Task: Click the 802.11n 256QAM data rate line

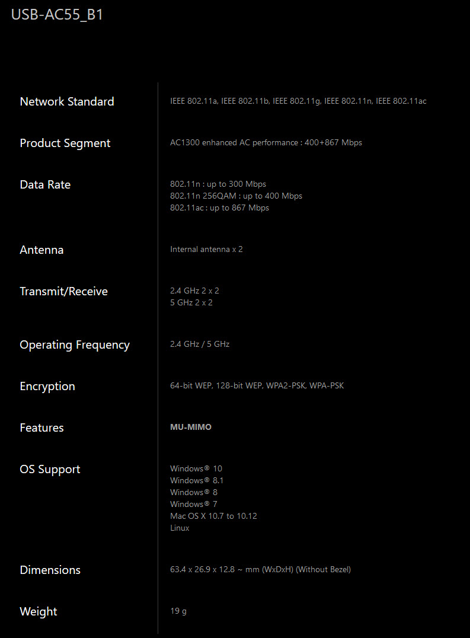Action: tap(236, 196)
